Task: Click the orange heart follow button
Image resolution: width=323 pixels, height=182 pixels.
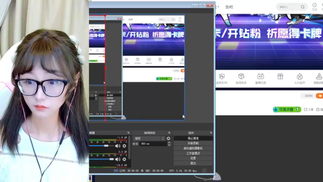Action: (319, 96)
